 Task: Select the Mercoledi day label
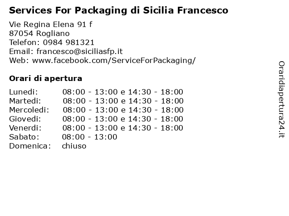click(29, 110)
